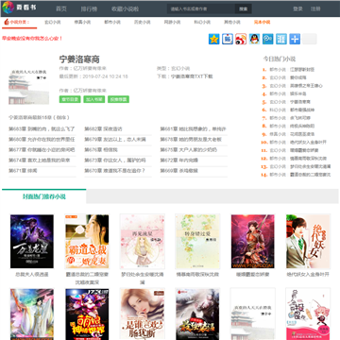Open the 转身错过爱 cover thumbnail
Viewport: 340px width, 340px height.
coord(197,242)
